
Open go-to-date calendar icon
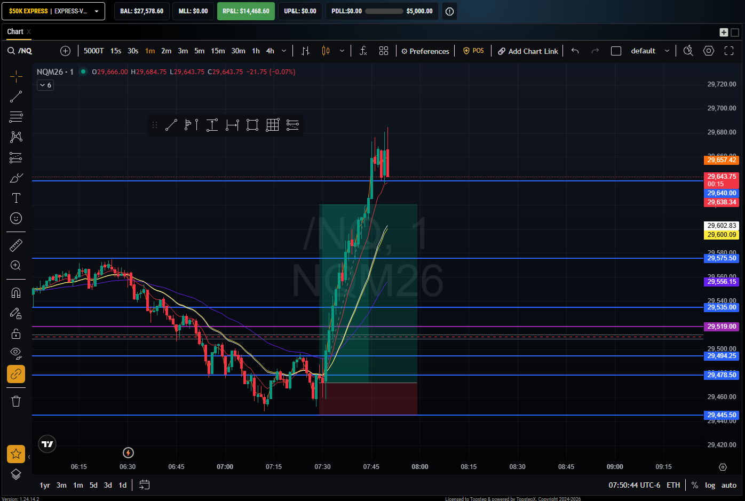144,485
